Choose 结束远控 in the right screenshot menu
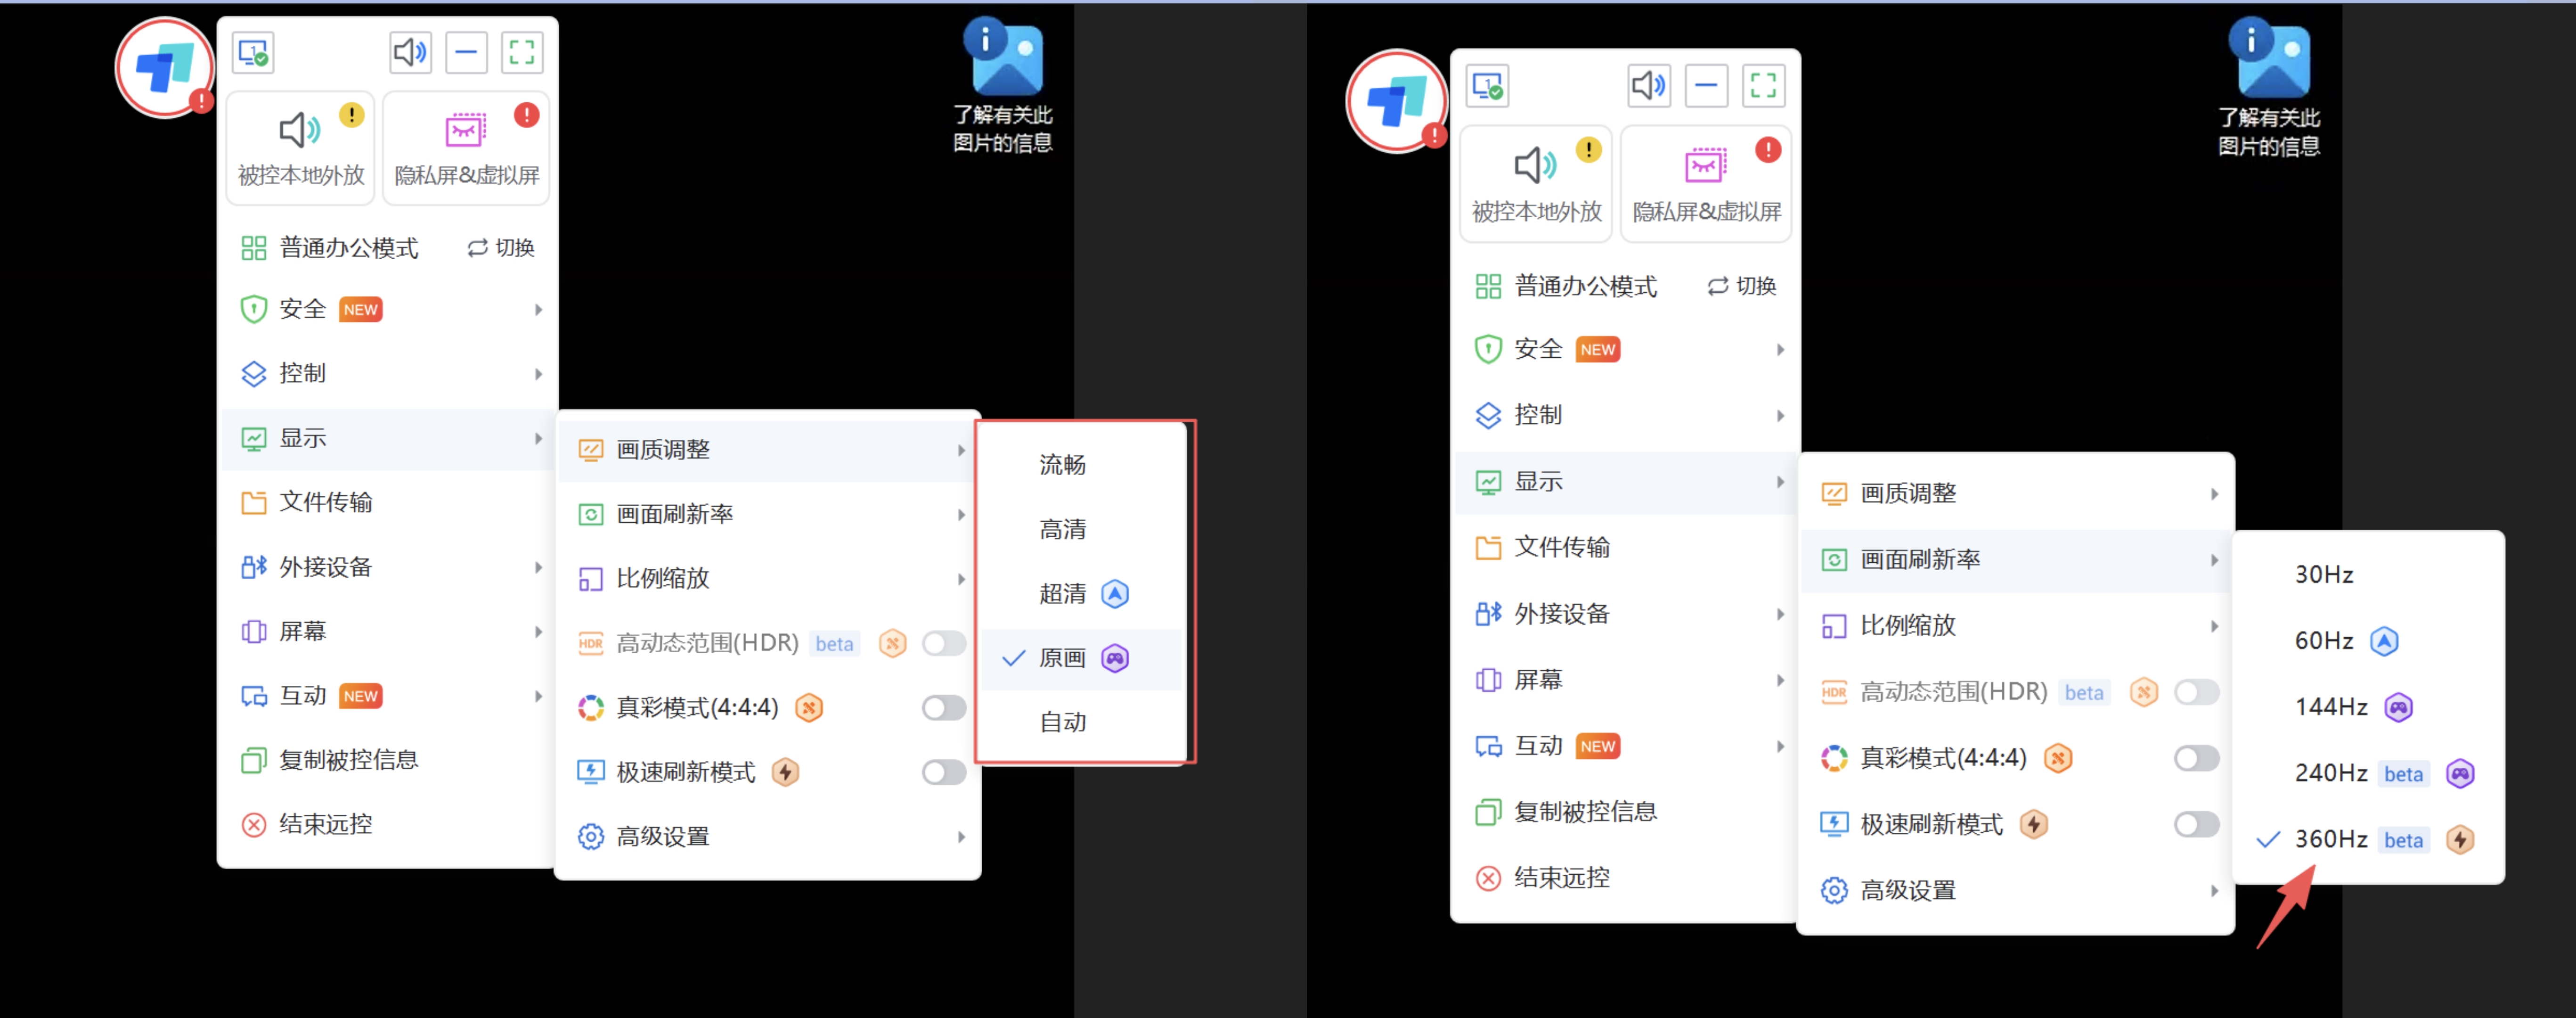Screen dimensions: 2576x1018 [1626, 878]
